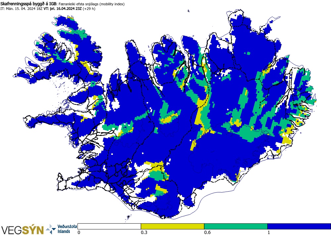The height and width of the screenshot is (235, 331).
Task: Click the Veðurstofa Íslands logo
Action: pyautogui.click(x=61, y=229)
